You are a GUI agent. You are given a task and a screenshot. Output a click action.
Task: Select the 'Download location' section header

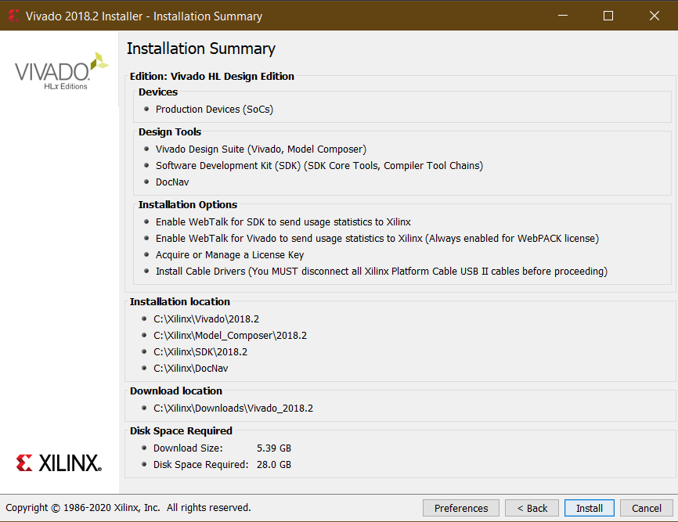tap(176, 391)
